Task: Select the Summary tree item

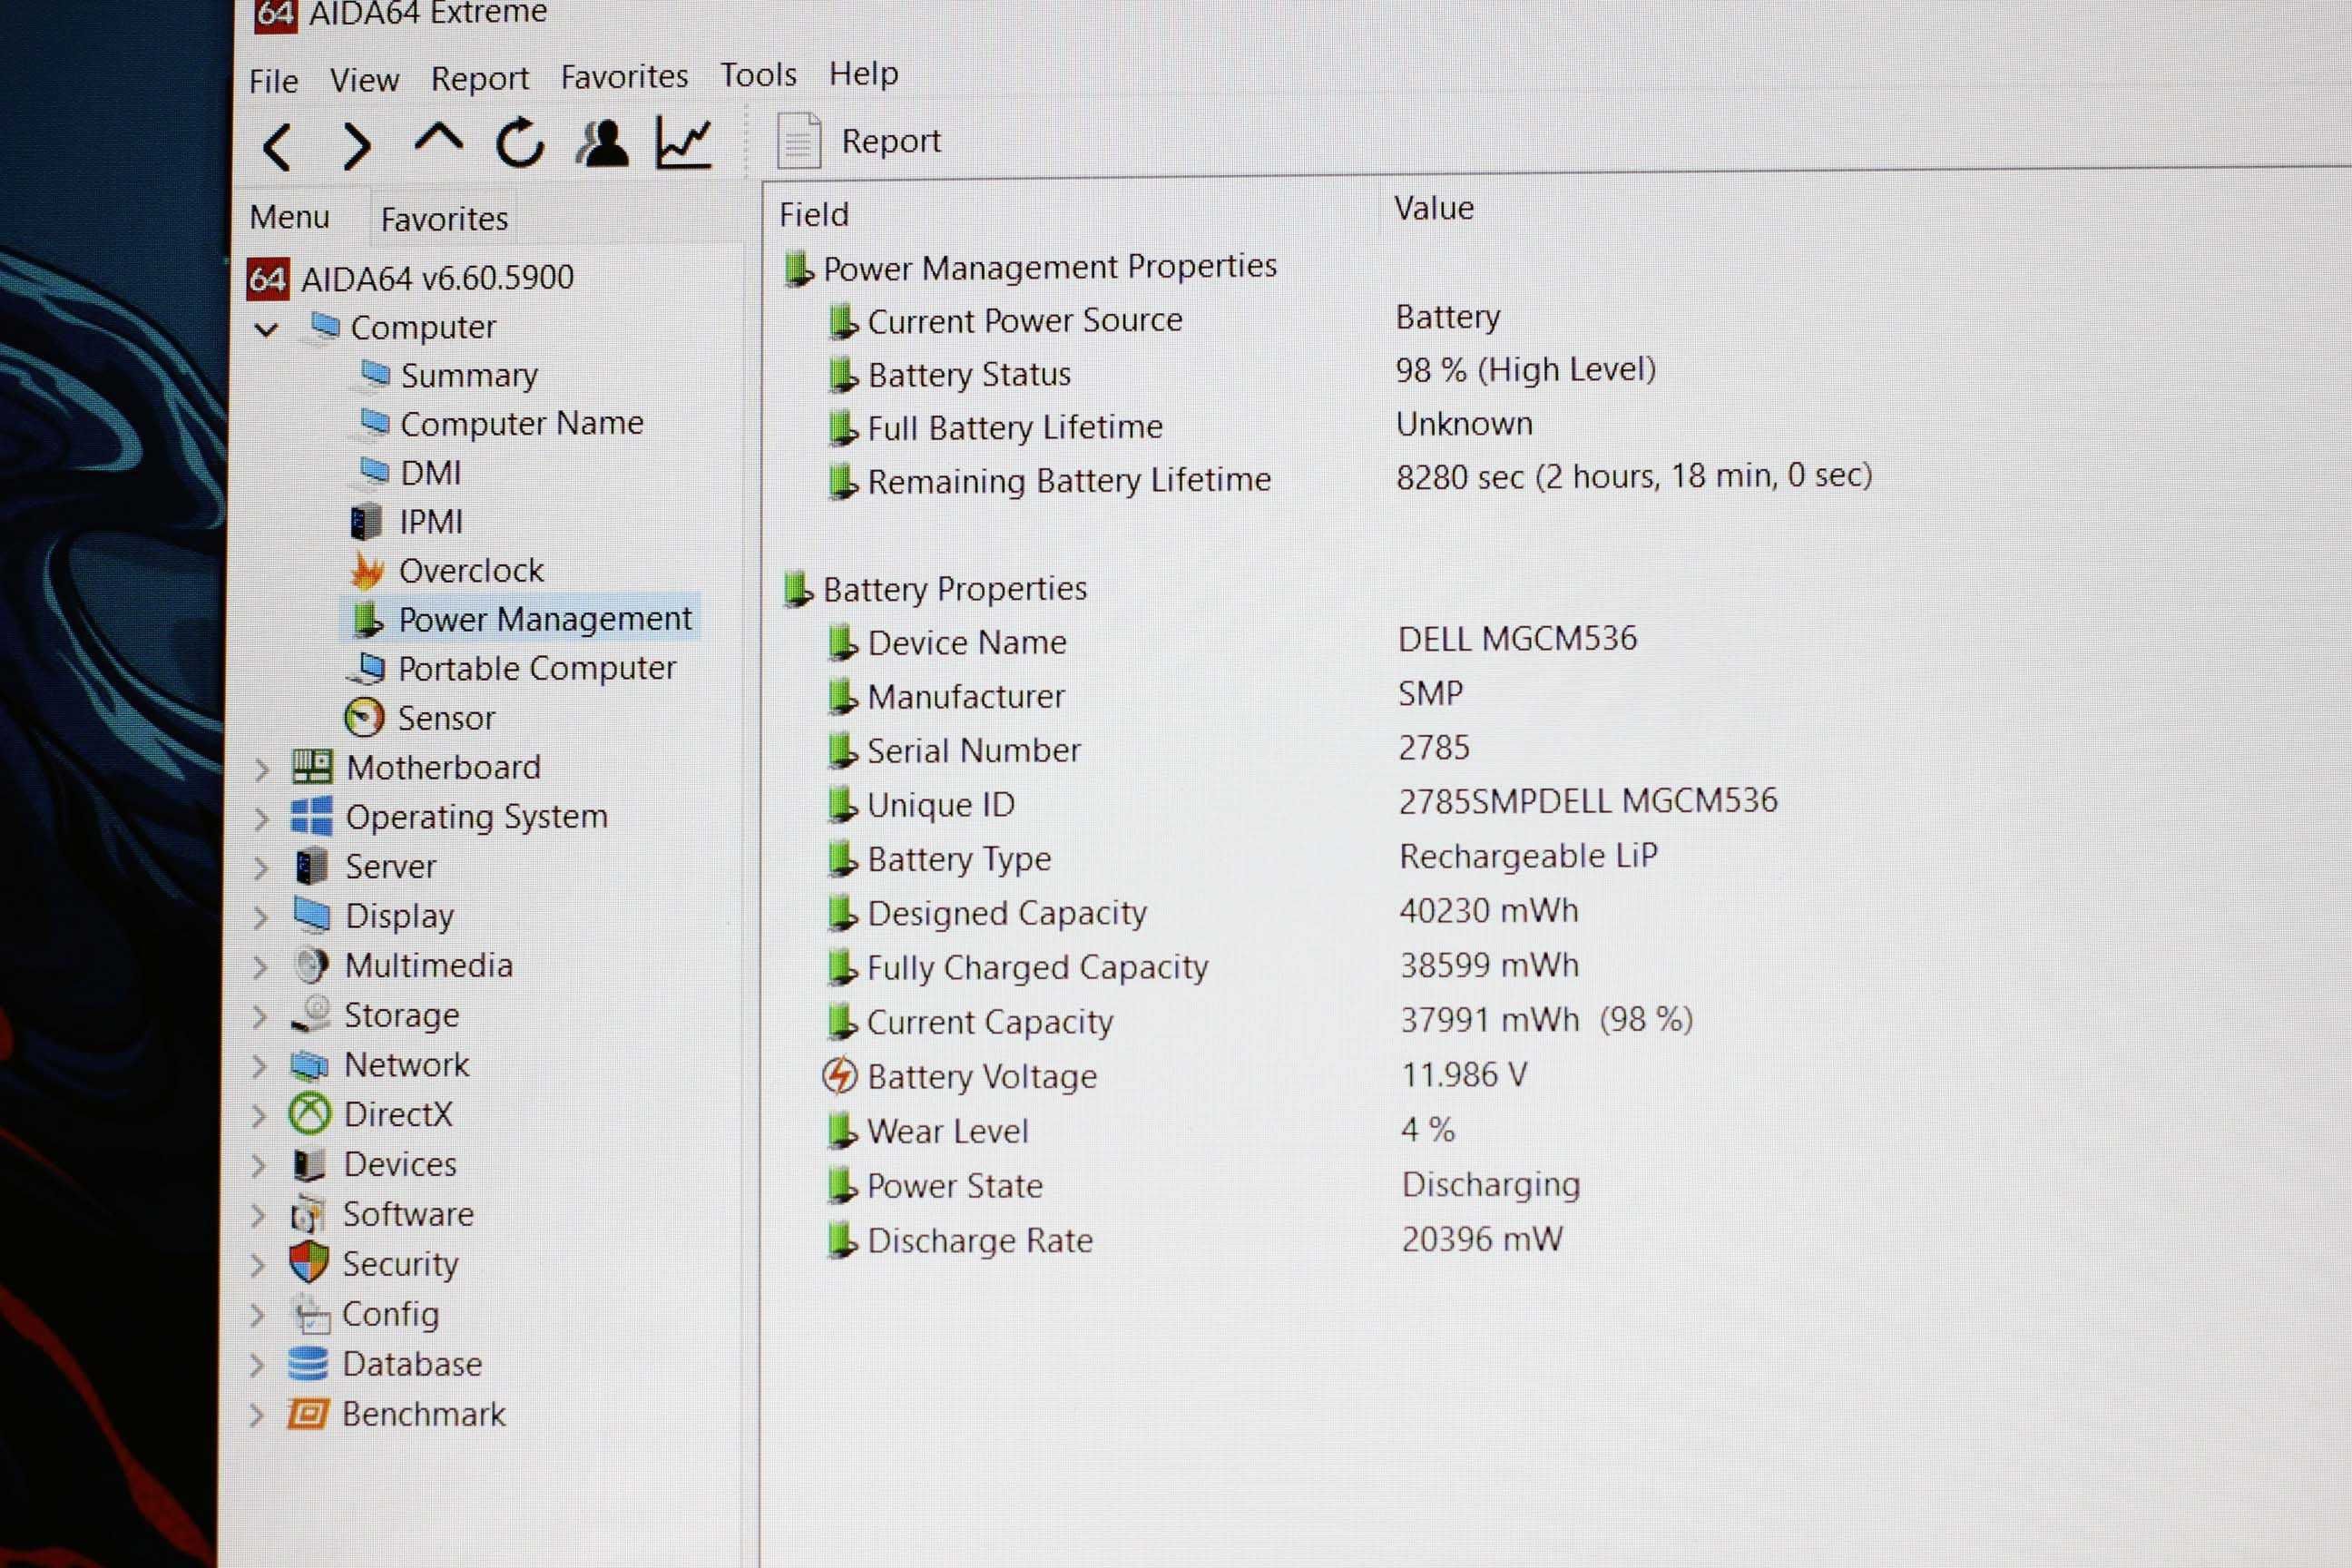Action: tap(450, 375)
